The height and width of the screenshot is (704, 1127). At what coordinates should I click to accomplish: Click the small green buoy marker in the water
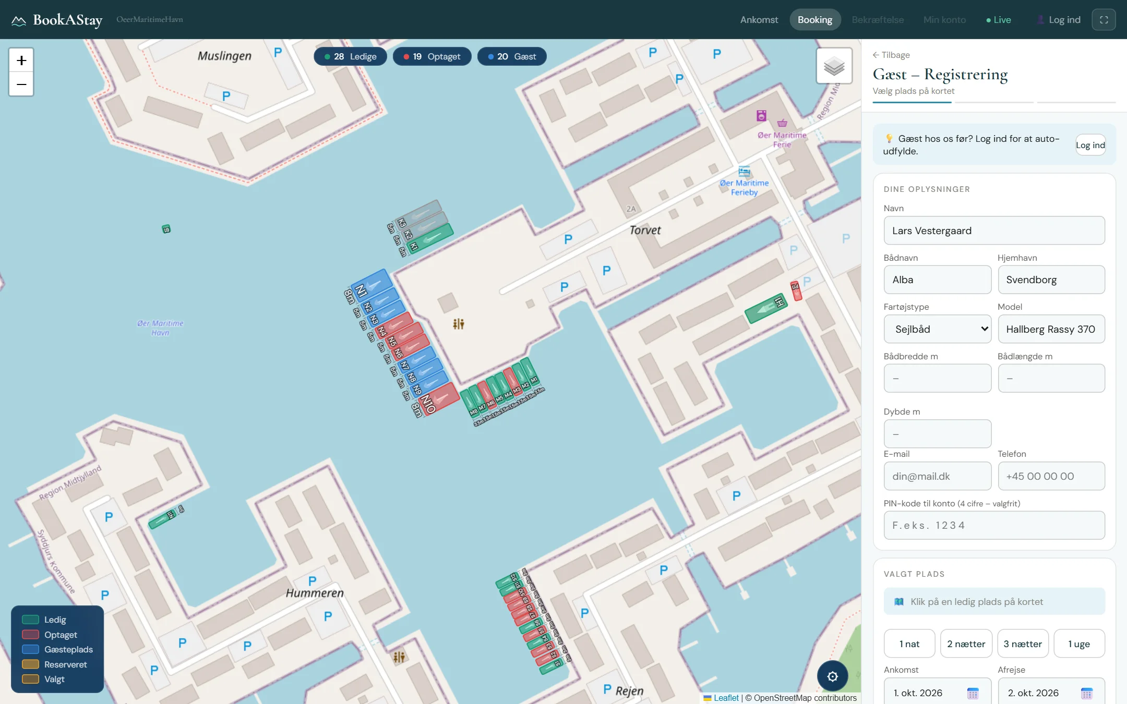pyautogui.click(x=166, y=229)
